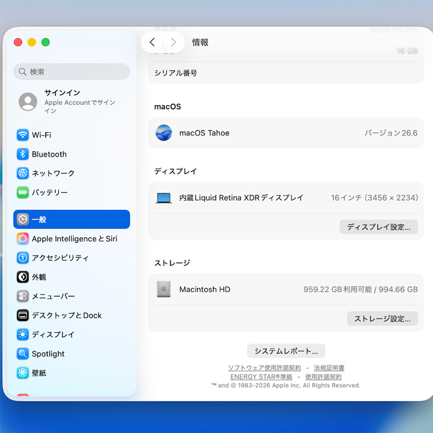The image size is (433, 433).
Task: Click the macOS Tahoe logo icon
Action: pyautogui.click(x=164, y=133)
